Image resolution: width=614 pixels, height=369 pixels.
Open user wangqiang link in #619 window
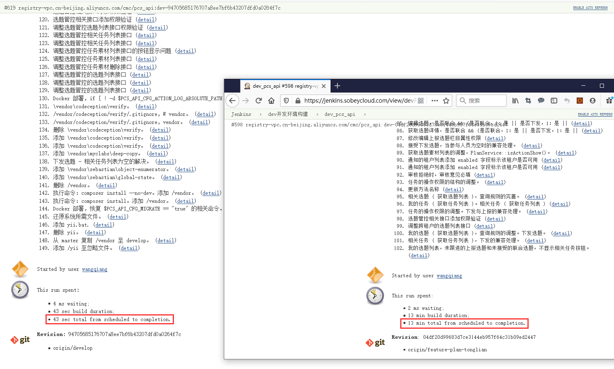tap(95, 269)
